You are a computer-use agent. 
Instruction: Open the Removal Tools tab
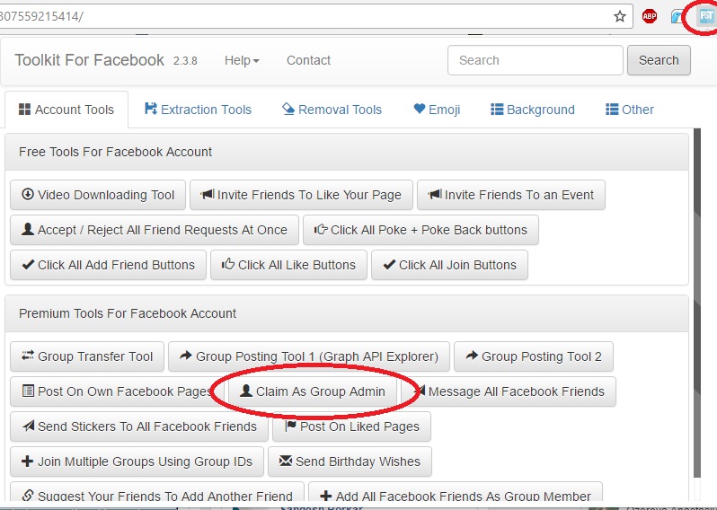332,110
